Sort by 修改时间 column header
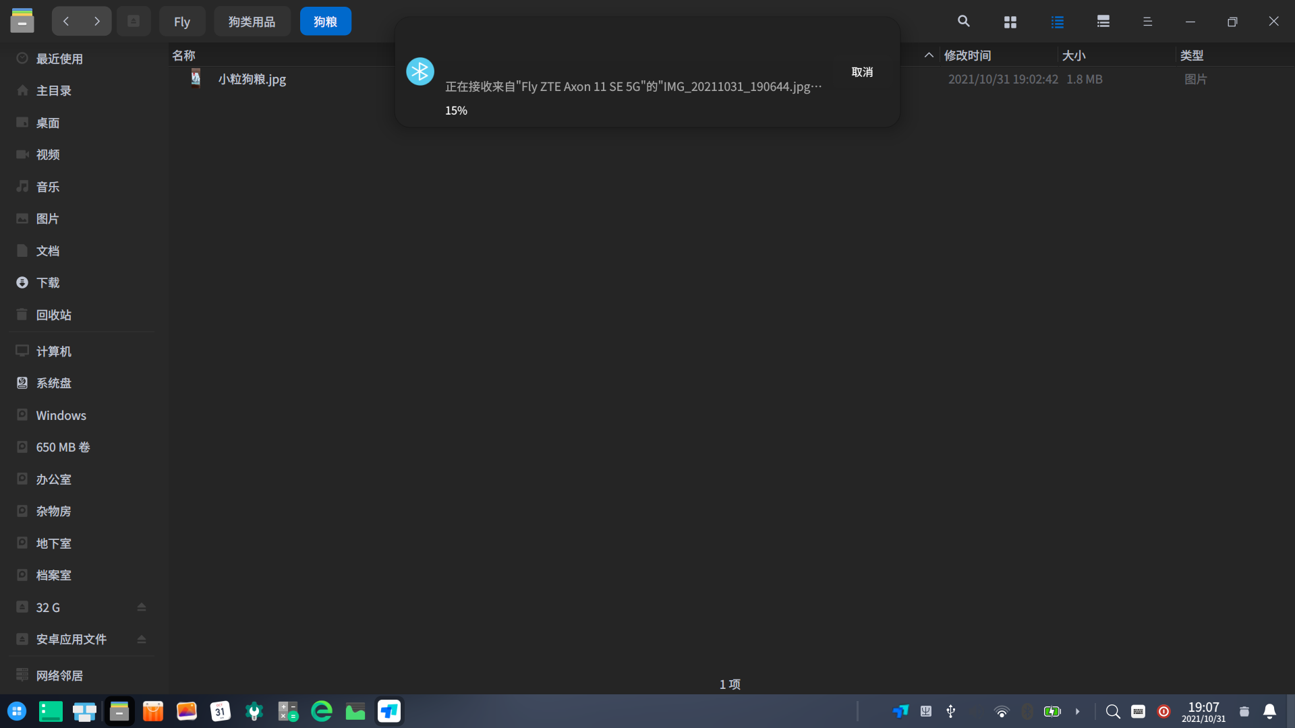Viewport: 1295px width, 728px height. 967,55
